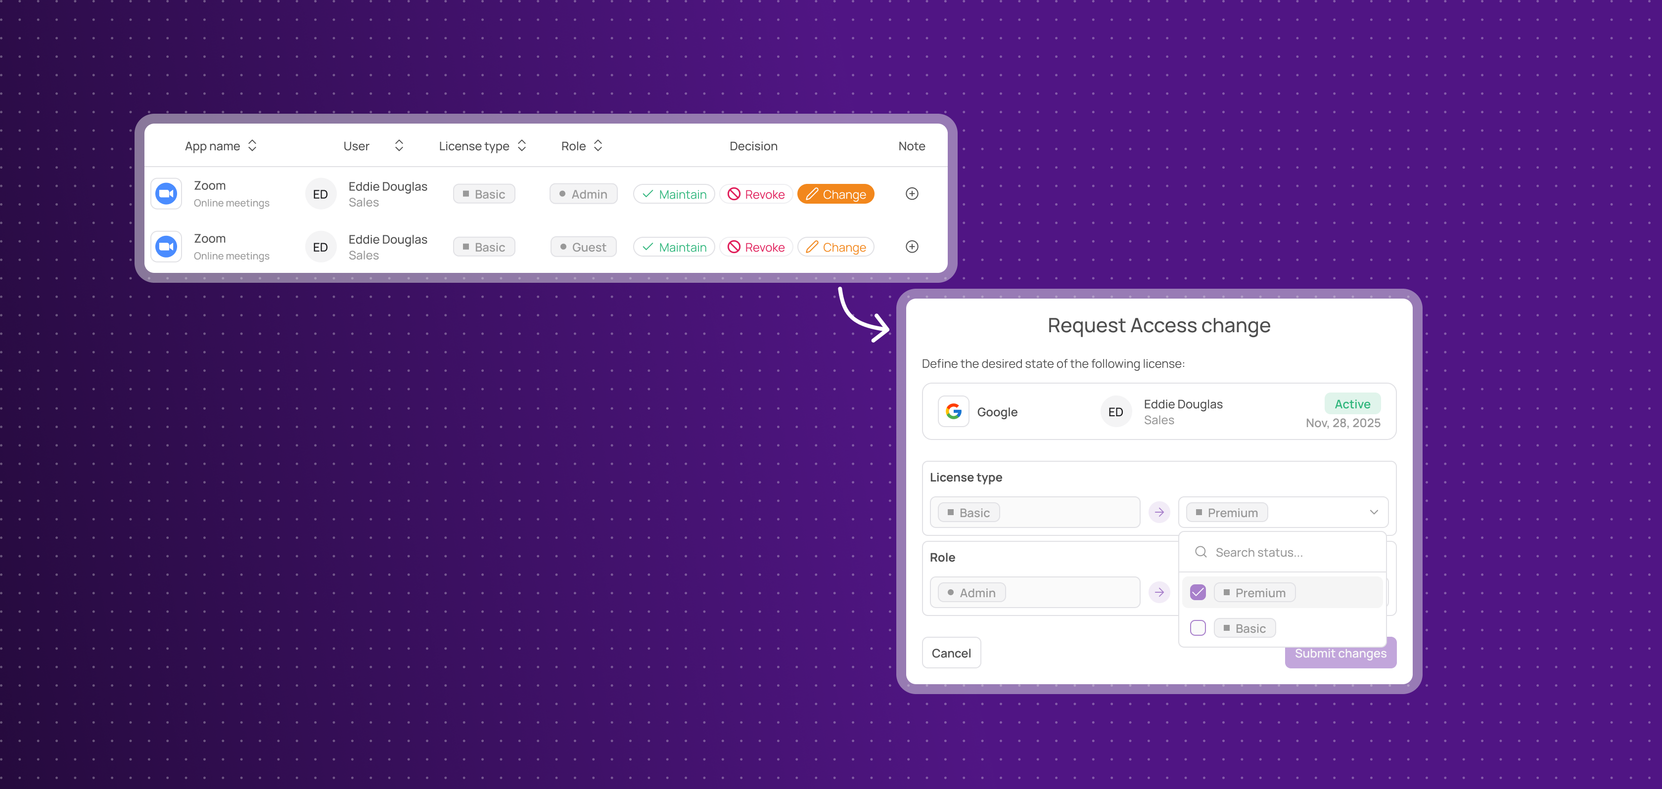Click the orange Change button in Admin row
This screenshot has height=789, width=1662.
click(835, 194)
